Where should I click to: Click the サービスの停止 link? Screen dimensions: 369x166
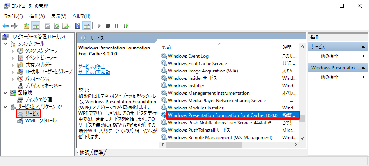click(92, 66)
